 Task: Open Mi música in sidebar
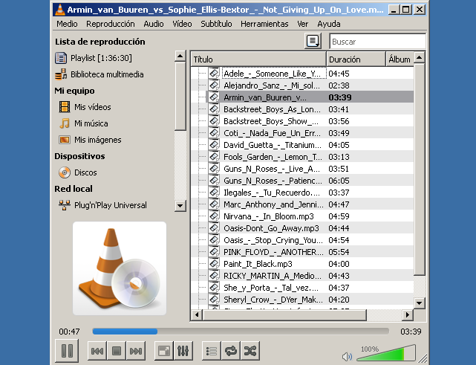83,123
